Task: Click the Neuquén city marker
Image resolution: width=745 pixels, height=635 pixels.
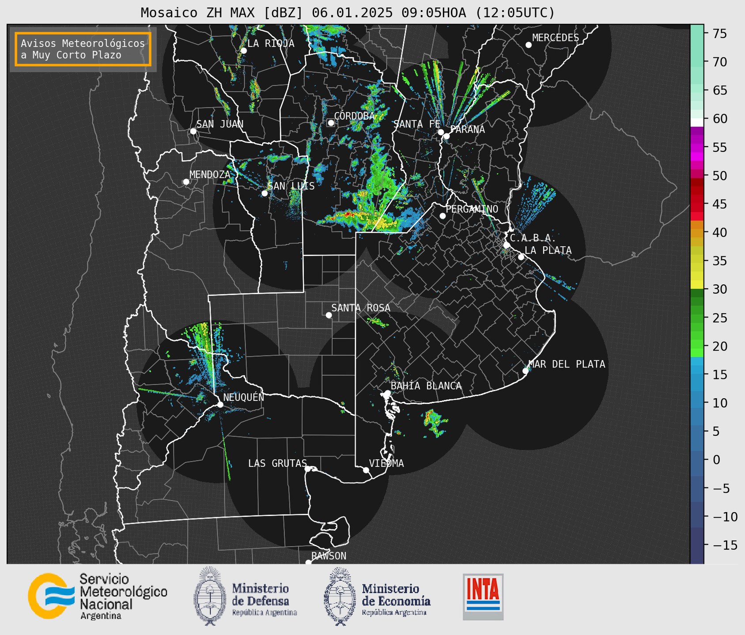Action: (x=220, y=404)
